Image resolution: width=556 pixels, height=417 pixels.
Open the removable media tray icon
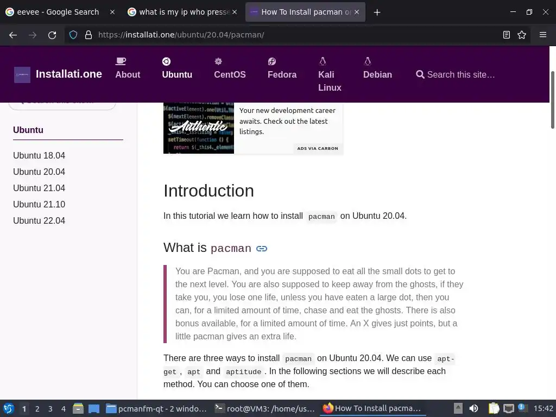tap(458, 408)
